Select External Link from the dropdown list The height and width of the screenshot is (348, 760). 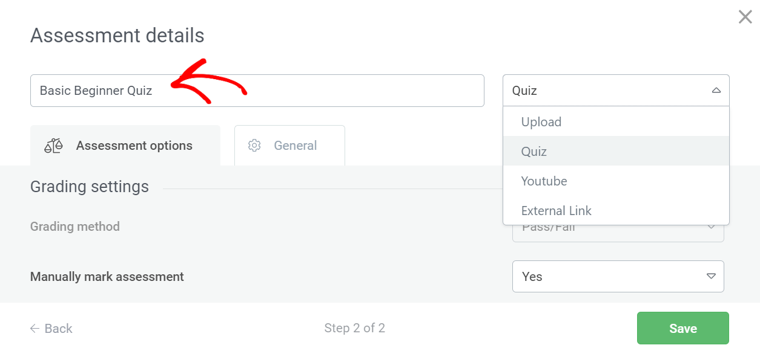(556, 211)
